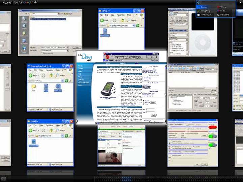Choose DeviantArt as the search provider
Image resolution: width=243 pixels, height=182 pixels.
223,15
